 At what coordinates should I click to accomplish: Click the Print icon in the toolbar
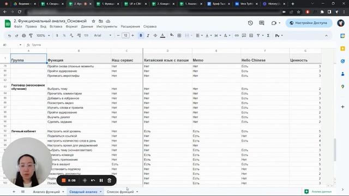pos(24,35)
